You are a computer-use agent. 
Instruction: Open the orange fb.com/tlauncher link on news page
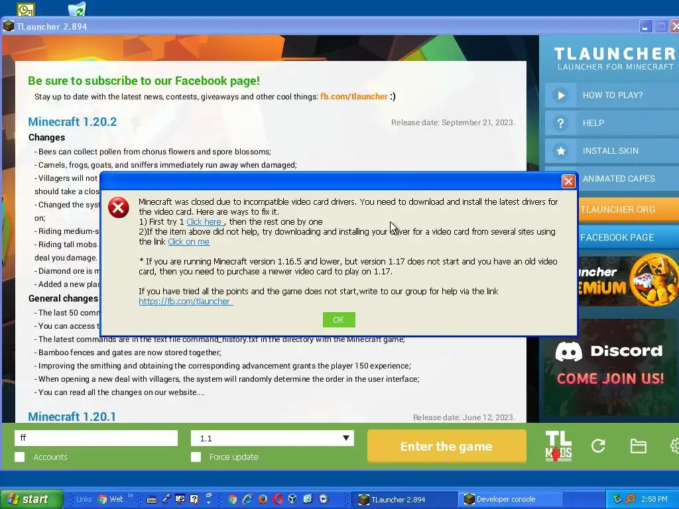pyautogui.click(x=354, y=97)
